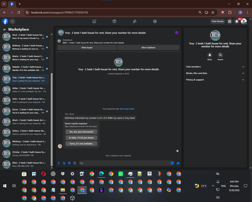Open a new browser tab
The height and width of the screenshot is (202, 252).
click(20, 4)
